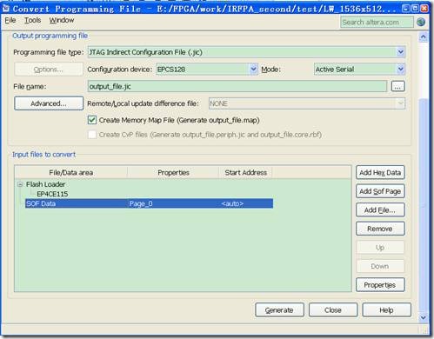Click the window title bar application icon
Screen dimensions: 434x339
(x=6, y=8)
